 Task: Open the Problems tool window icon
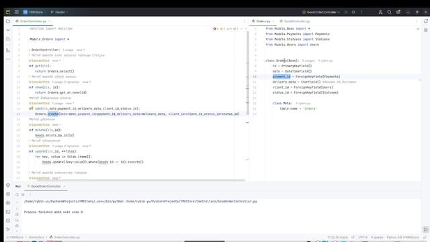(x=8, y=220)
